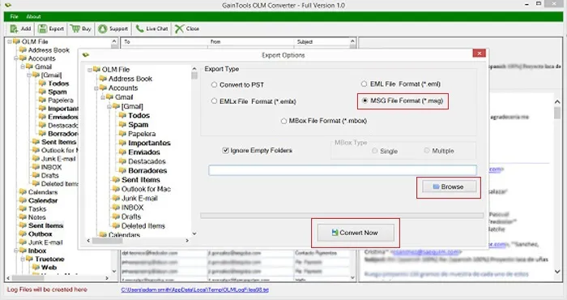
Task: Select Address Book in dialog tree
Action: (x=130, y=79)
